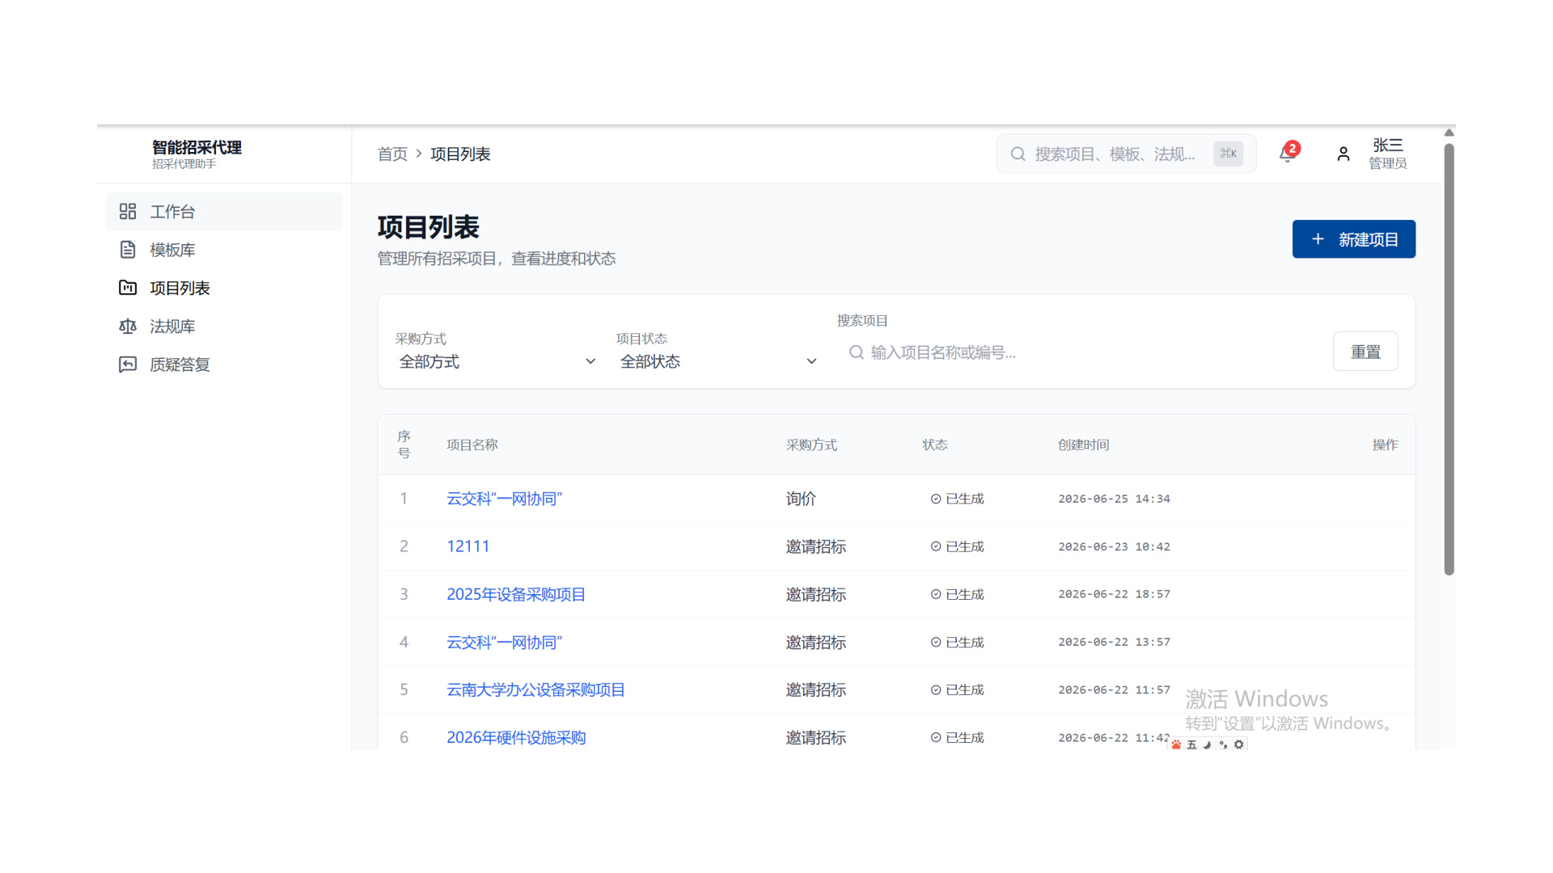1553x873 pixels.
Task: Open the 采购方式 全部方式 dropdown
Action: point(497,361)
